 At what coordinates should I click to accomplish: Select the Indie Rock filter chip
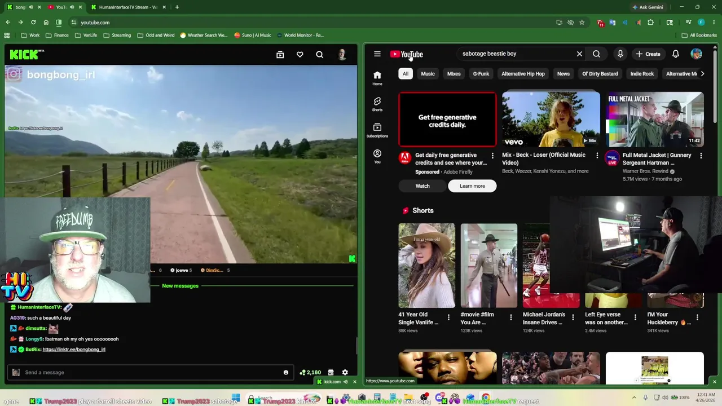pyautogui.click(x=642, y=74)
